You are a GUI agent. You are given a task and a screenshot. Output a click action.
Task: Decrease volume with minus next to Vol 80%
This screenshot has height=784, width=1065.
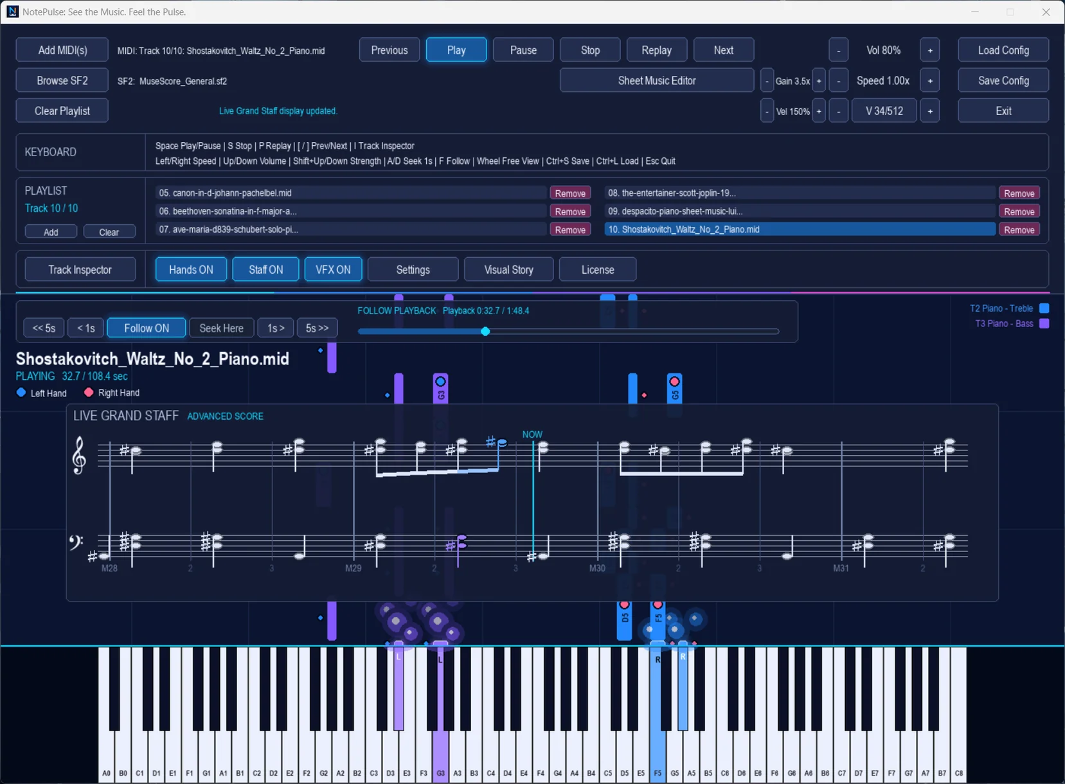point(839,50)
